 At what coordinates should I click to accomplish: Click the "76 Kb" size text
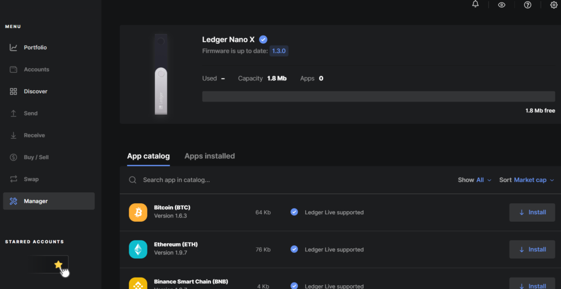(x=263, y=250)
